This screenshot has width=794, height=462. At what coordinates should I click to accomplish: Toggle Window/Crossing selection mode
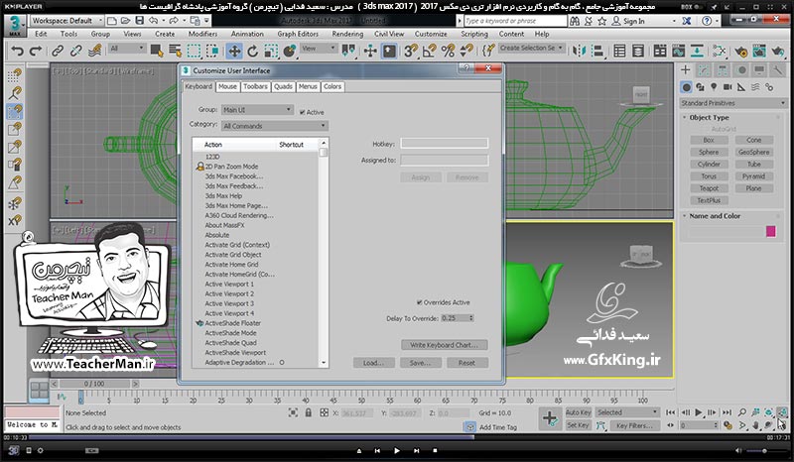pyautogui.click(x=212, y=51)
